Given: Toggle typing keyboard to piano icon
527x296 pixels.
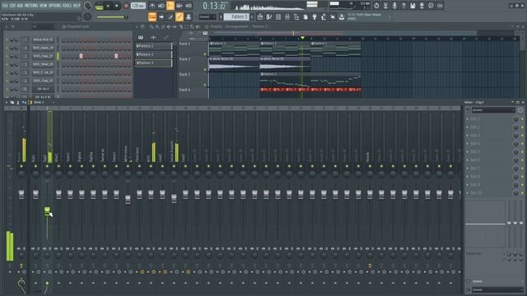Looking at the screenshot, I should tap(152, 16).
